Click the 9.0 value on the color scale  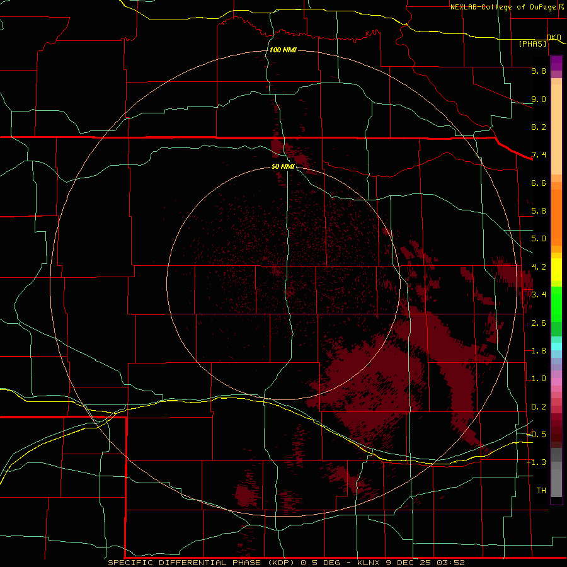(x=539, y=99)
